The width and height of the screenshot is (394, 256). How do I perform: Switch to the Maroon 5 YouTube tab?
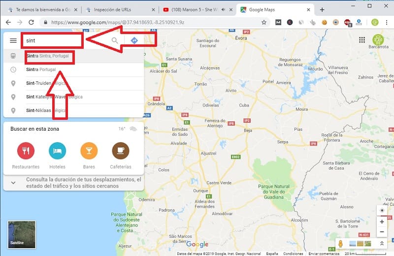pos(197,10)
